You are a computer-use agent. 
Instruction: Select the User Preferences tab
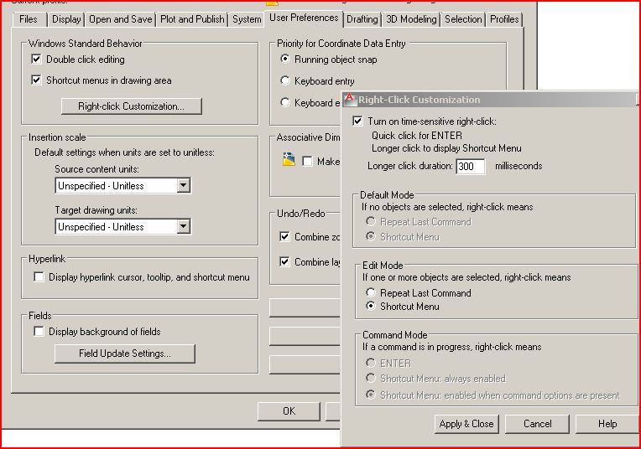pyautogui.click(x=304, y=18)
